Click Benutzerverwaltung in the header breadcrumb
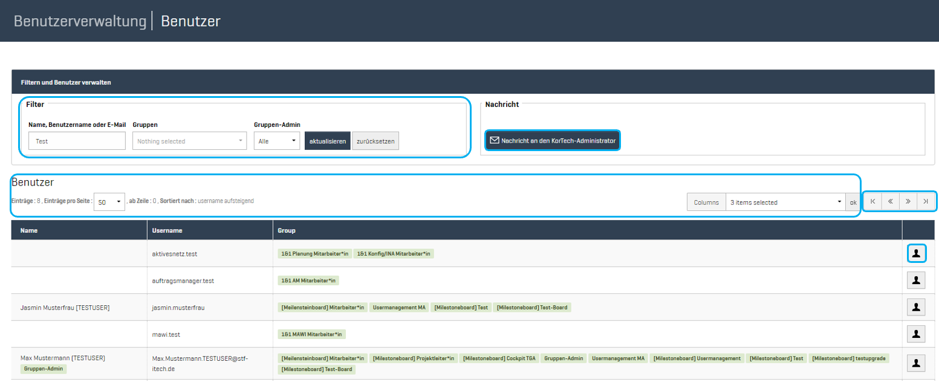 pyautogui.click(x=80, y=21)
